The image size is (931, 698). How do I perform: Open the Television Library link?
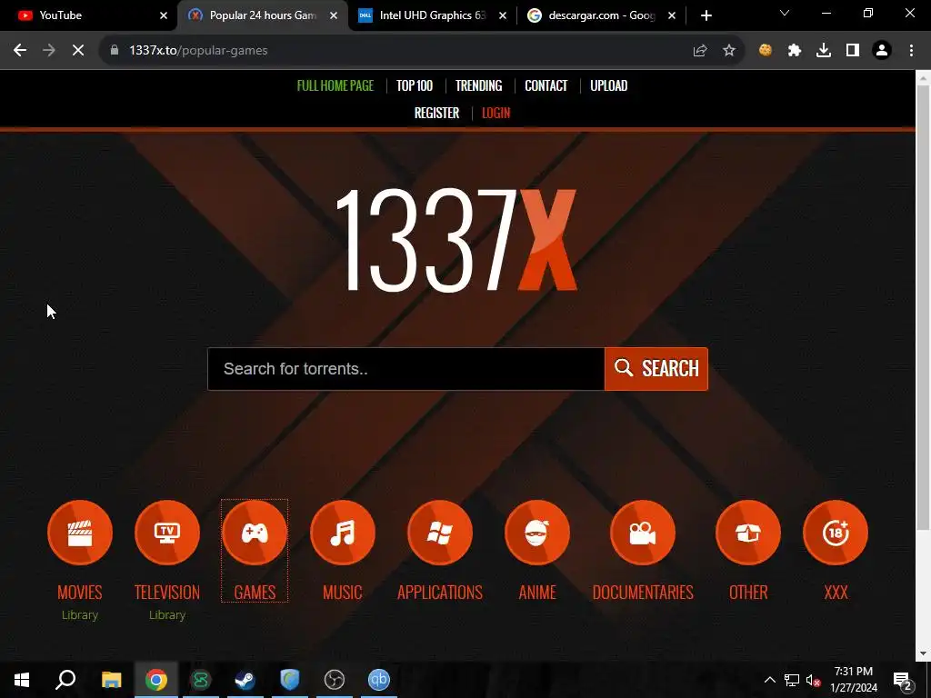[x=167, y=615]
